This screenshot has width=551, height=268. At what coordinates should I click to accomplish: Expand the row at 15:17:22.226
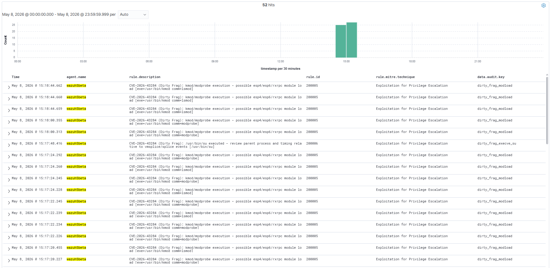tap(9, 238)
